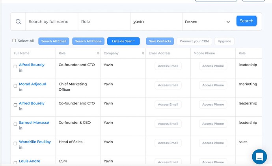Image resolution: width=272 pixels, height=166 pixels.
Task: Click Search All Email button
Action: coord(54,41)
